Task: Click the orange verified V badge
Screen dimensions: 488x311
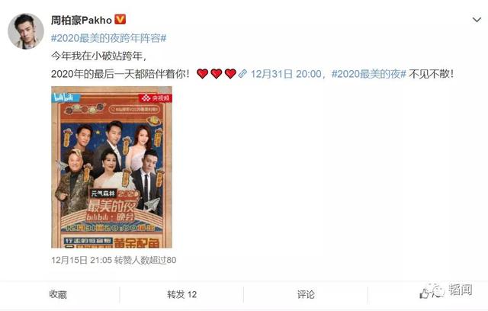Action: [120, 20]
